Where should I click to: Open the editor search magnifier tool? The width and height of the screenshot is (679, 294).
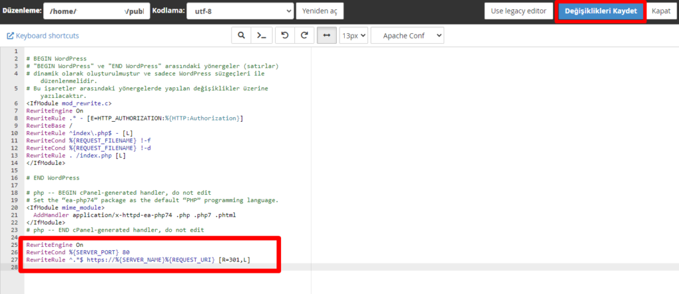241,36
